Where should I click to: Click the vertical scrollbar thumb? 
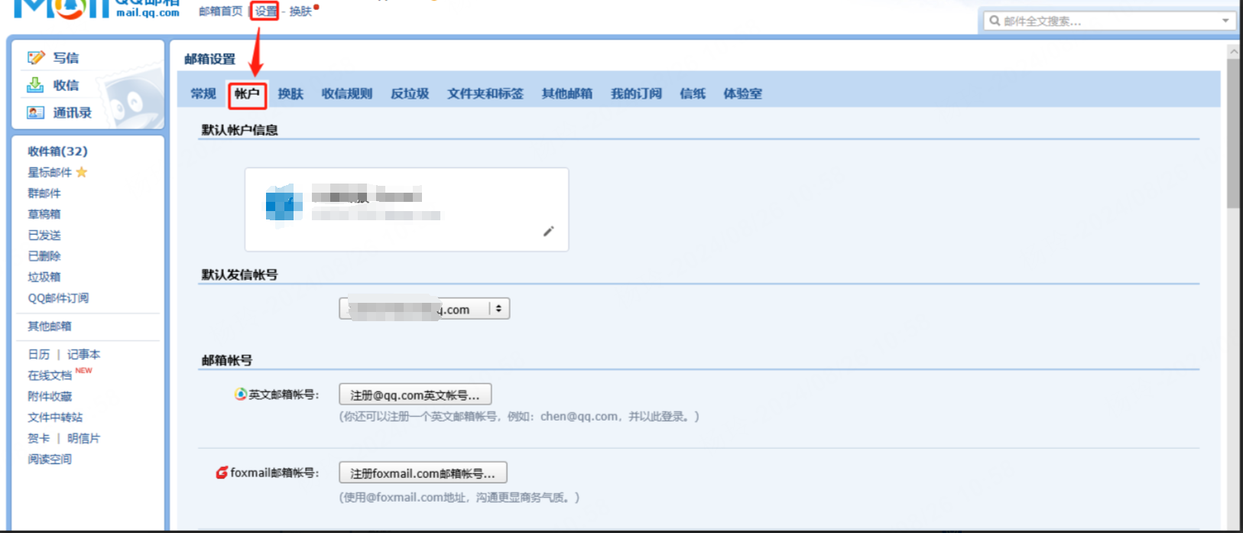(1233, 133)
